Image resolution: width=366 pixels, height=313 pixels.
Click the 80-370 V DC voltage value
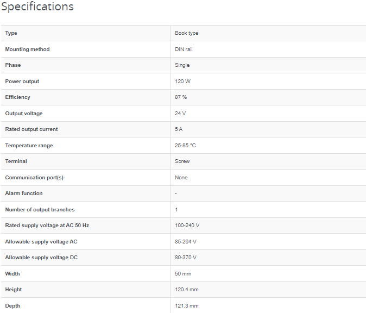(186, 258)
